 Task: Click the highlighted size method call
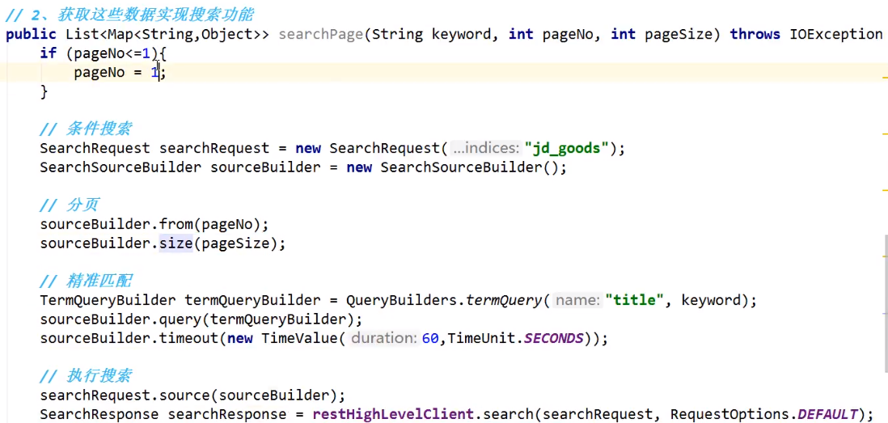coord(175,243)
